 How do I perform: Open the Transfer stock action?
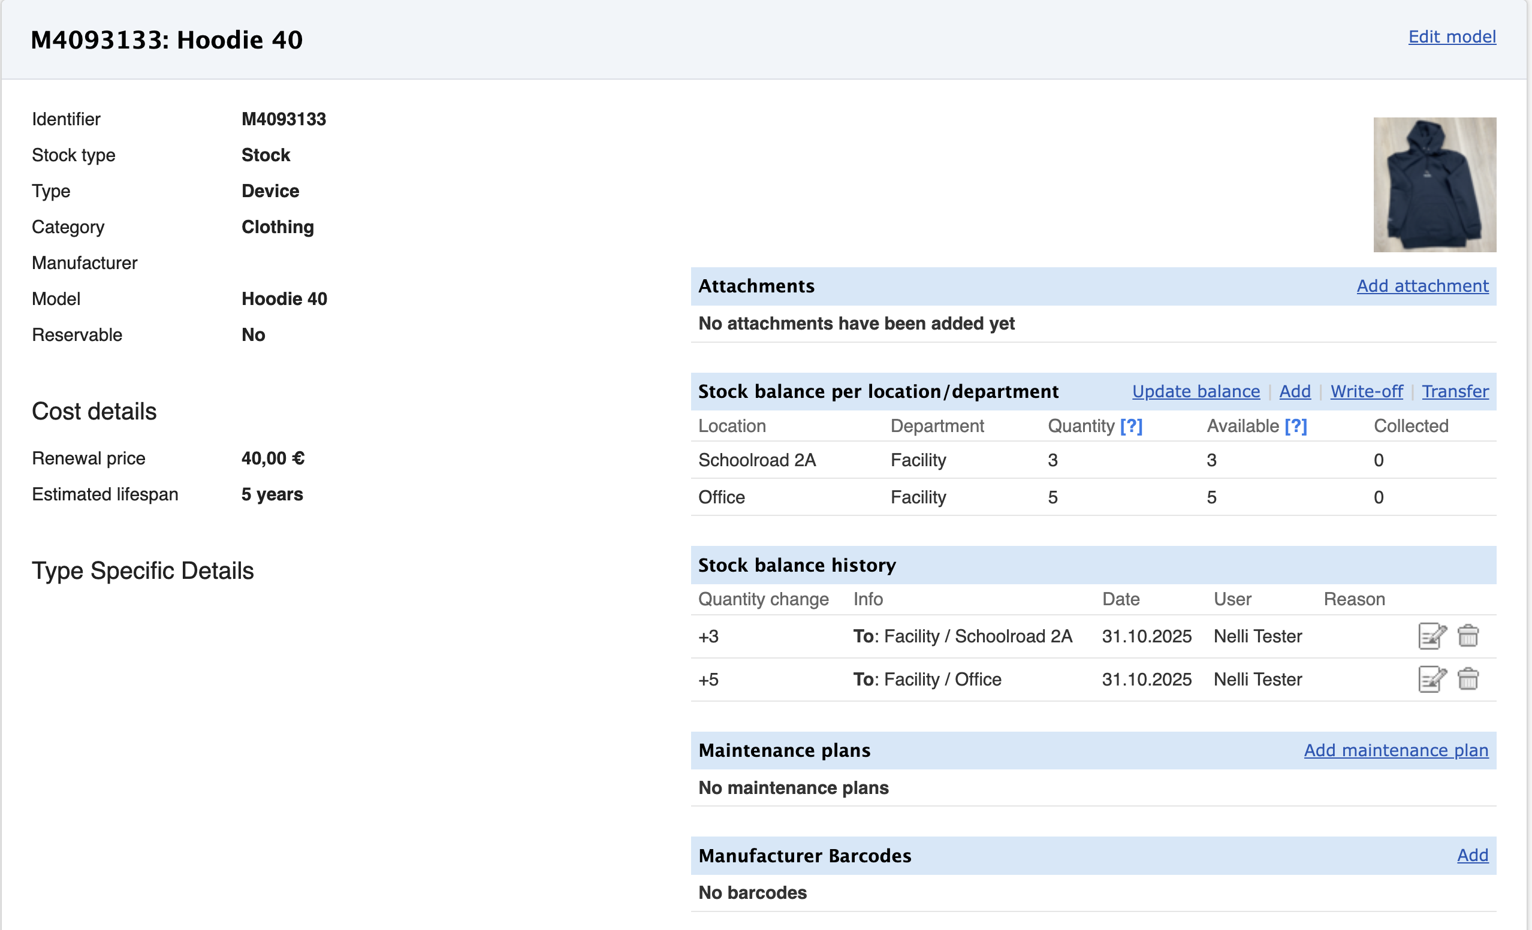pos(1455,392)
